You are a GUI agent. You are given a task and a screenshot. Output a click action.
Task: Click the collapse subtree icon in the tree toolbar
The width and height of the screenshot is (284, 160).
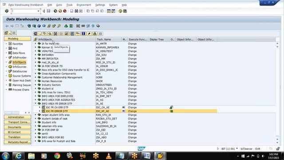point(50,34)
